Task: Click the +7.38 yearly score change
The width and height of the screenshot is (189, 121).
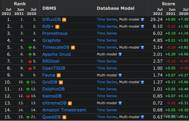Action: click(183, 19)
